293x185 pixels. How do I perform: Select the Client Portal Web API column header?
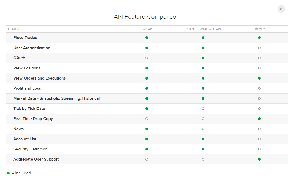pos(203,29)
